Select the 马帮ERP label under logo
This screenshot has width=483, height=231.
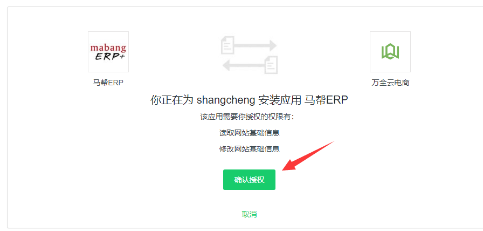tap(108, 83)
